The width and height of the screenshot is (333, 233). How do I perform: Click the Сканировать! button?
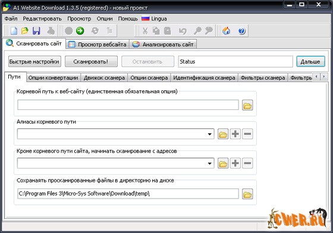[x=91, y=62]
